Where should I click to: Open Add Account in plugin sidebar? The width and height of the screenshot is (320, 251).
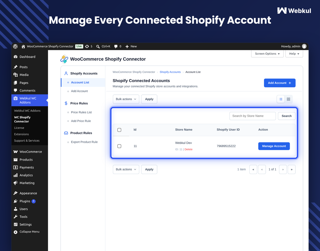79,91
